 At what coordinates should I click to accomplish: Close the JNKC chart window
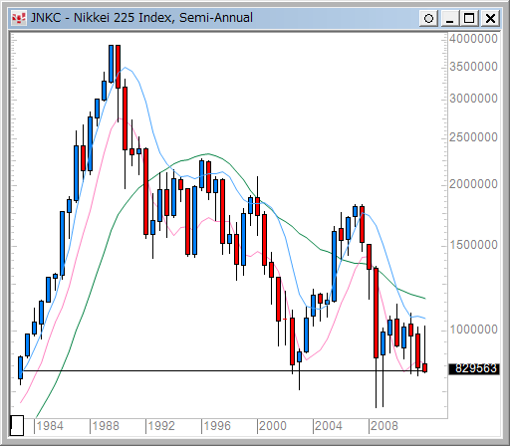pos(490,18)
